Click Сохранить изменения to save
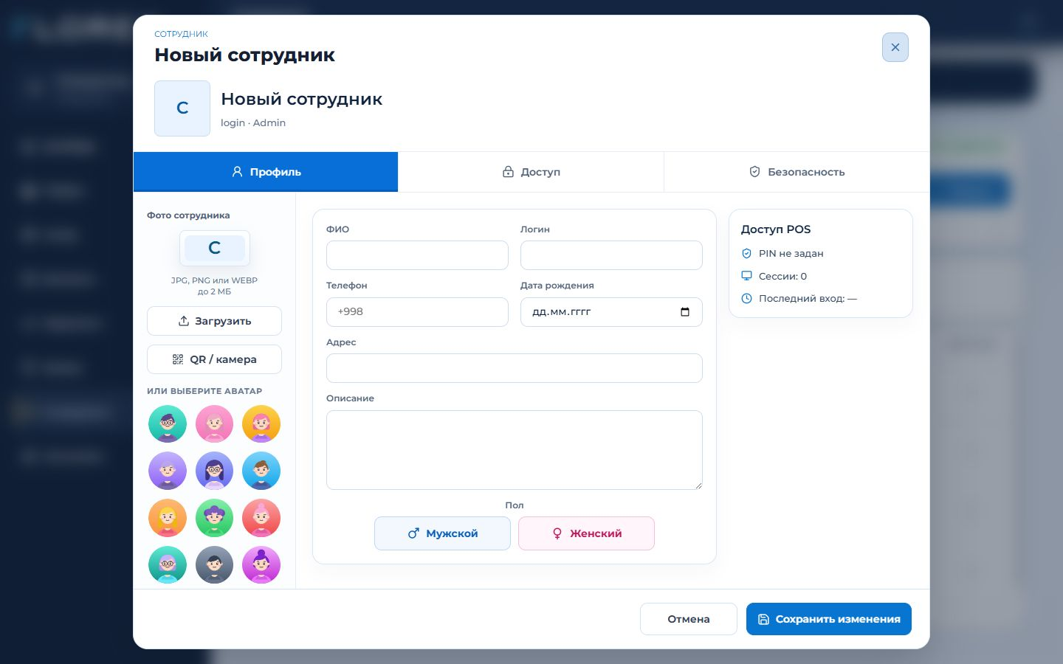1063x664 pixels. click(x=829, y=619)
